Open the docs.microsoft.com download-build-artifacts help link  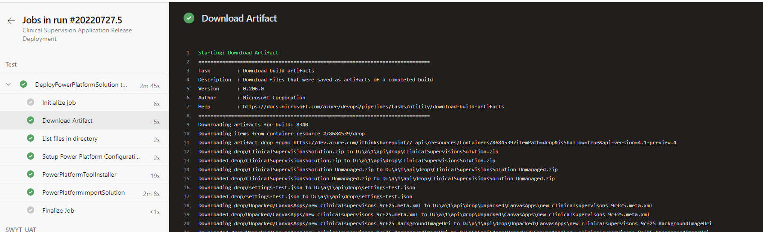[x=373, y=107]
